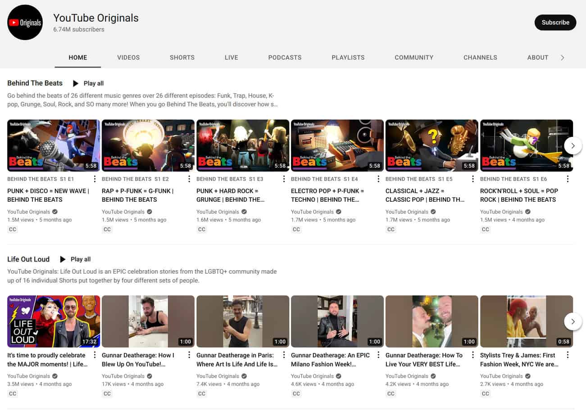
Task: Open more options for S1 E1 video
Action: [95, 179]
